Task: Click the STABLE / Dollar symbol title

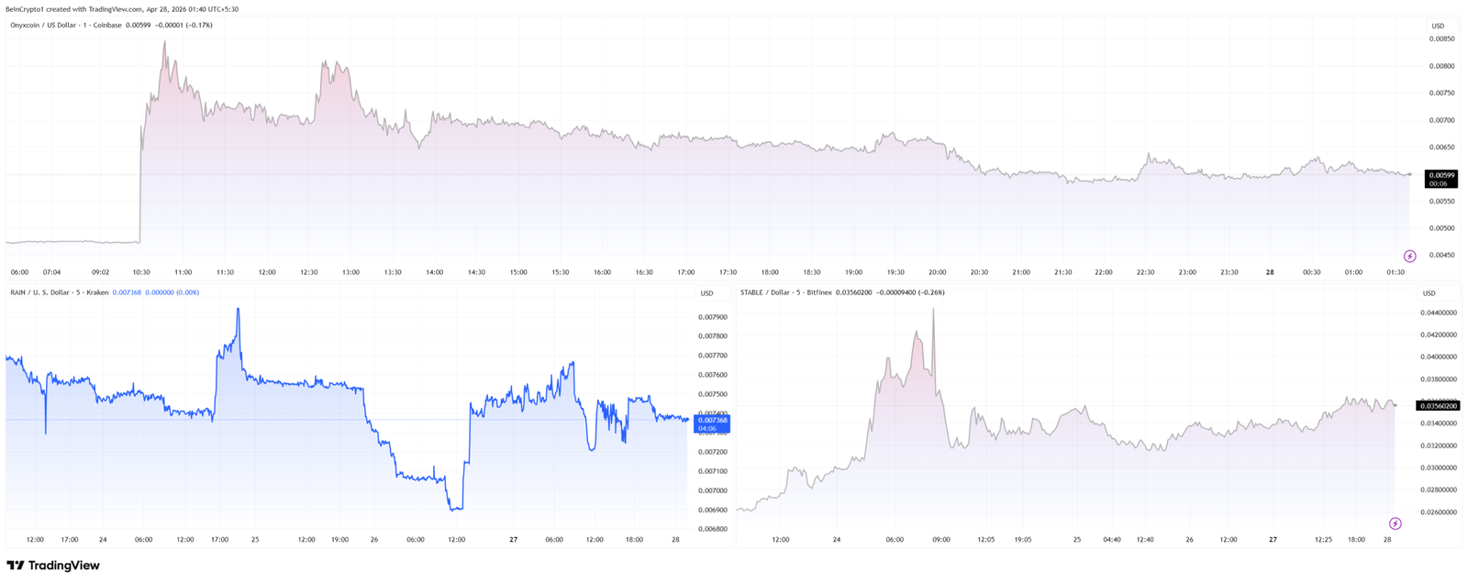Action: point(769,292)
